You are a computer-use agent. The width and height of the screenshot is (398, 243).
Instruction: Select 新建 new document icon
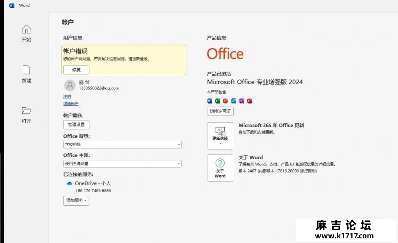point(26,74)
